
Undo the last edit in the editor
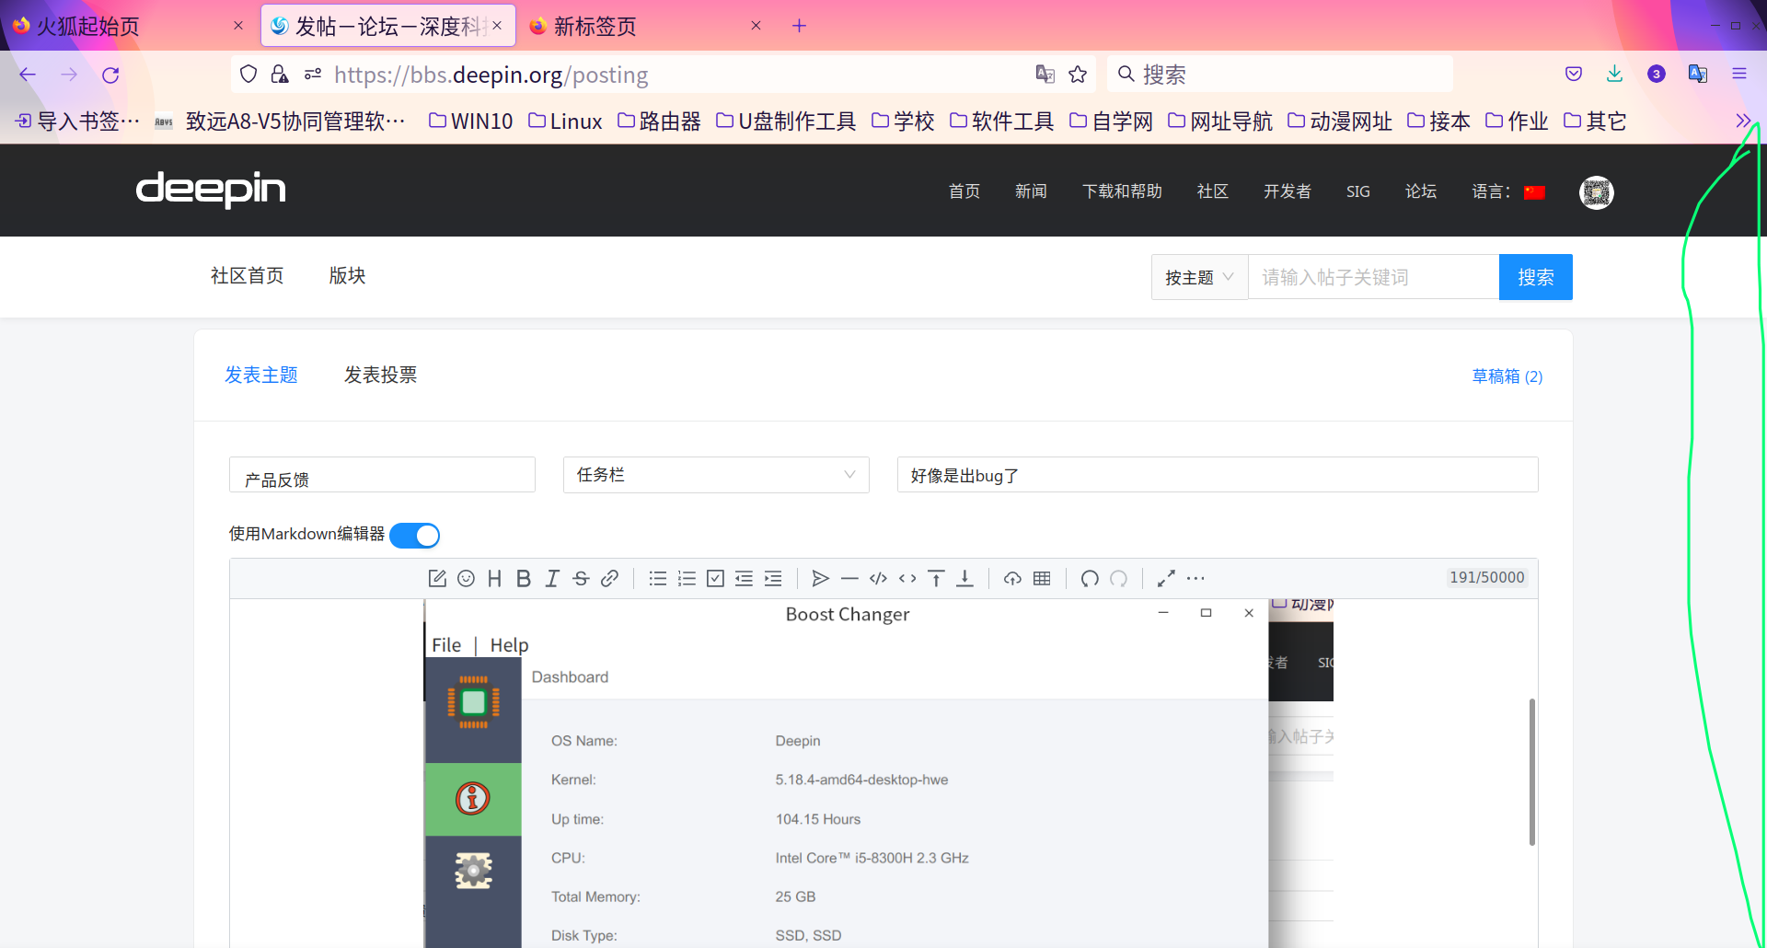click(x=1089, y=579)
